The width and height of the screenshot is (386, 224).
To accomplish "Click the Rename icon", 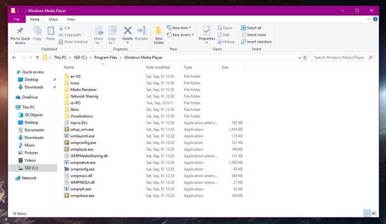I will (x=142, y=31).
